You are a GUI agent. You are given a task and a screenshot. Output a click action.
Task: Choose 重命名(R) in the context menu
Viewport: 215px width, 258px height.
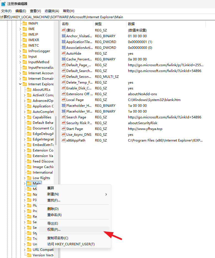tap(74, 215)
